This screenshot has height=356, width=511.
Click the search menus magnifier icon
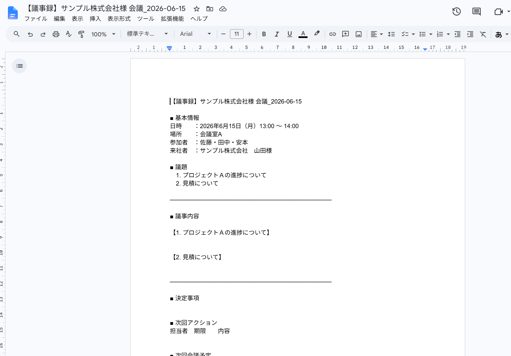click(17, 34)
